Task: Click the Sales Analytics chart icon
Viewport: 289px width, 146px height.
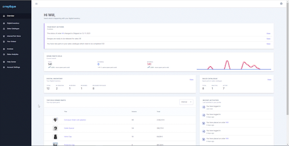Action: click(4, 54)
